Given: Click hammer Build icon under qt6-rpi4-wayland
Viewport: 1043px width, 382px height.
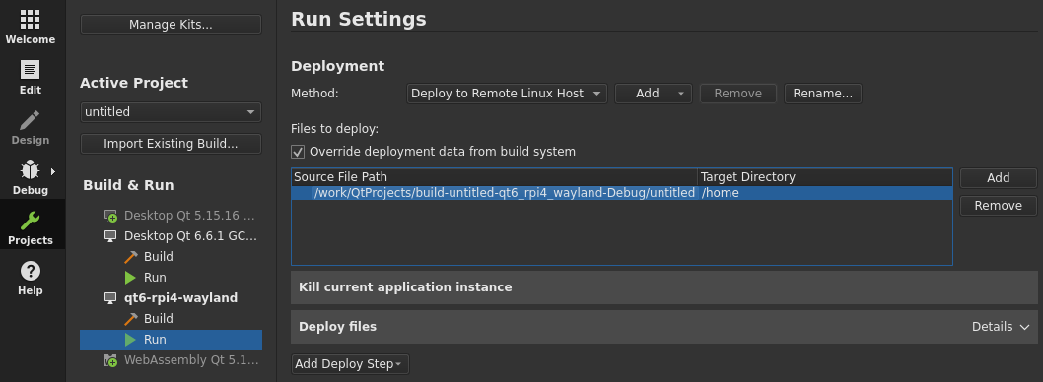Looking at the screenshot, I should (x=130, y=319).
